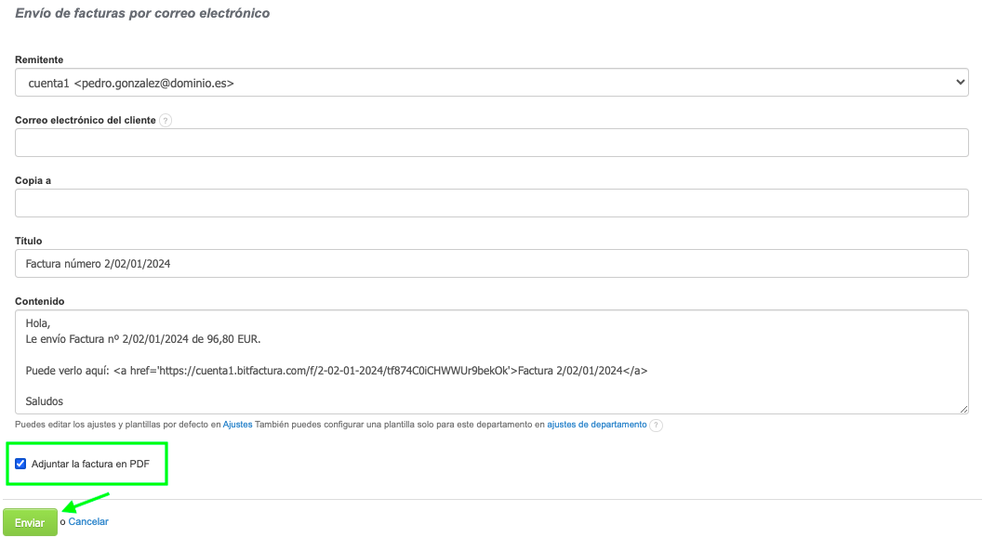
Task: Focus the client email address input field
Action: (x=491, y=143)
